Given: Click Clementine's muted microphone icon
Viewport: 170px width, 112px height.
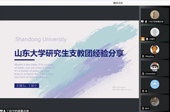Looking at the screenshot, I should tap(143, 74).
